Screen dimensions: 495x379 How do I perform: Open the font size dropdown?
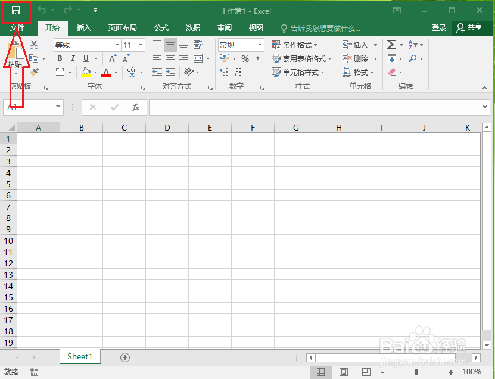coord(141,45)
